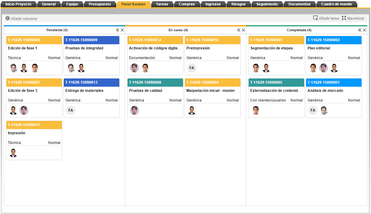The image size is (371, 214).
Task: Click the Añadir columna link
Action: [24, 19]
